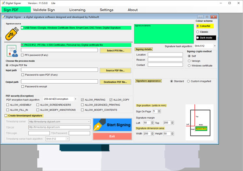Click the Reason text field
Image resolution: width=243 pixels, height=171 pixels.
coord(165,59)
